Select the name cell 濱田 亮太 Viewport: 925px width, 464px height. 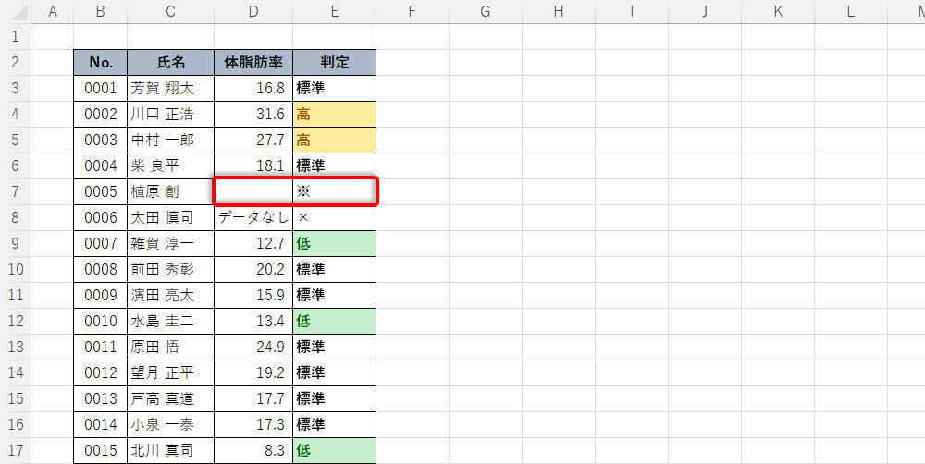(170, 296)
